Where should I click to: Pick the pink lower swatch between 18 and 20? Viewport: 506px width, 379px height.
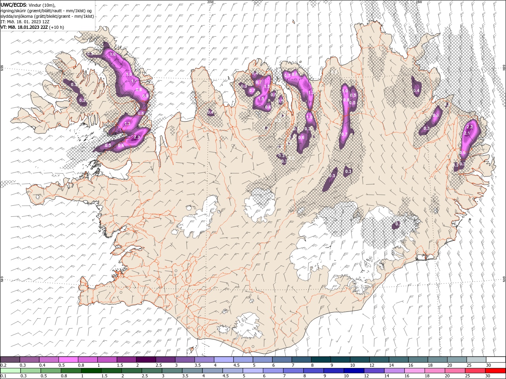[x=434, y=371]
